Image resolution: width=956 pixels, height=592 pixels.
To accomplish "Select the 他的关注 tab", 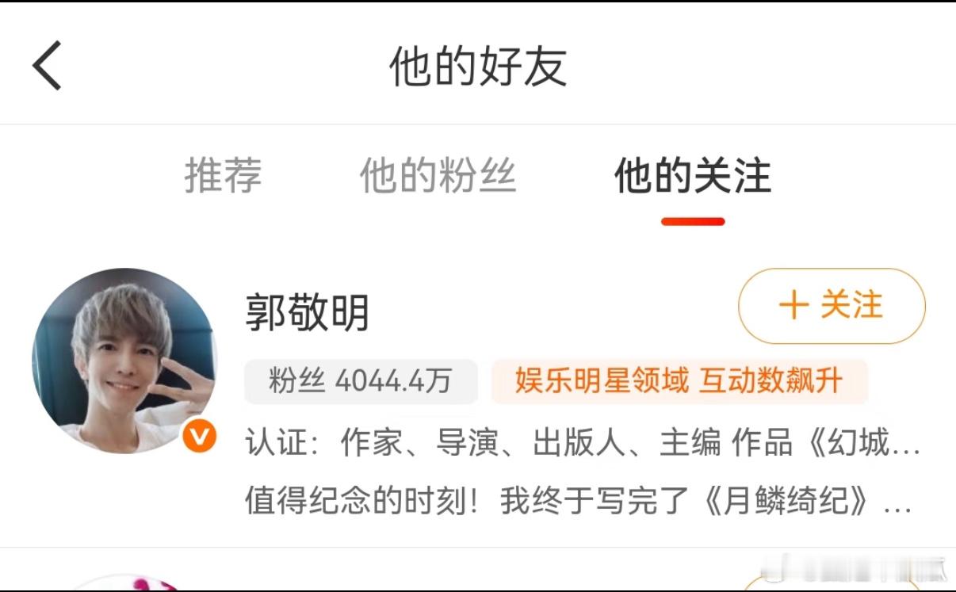I will tap(693, 175).
